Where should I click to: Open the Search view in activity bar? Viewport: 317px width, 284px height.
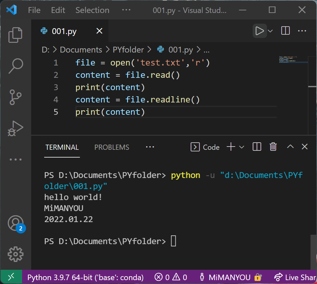[x=15, y=66]
